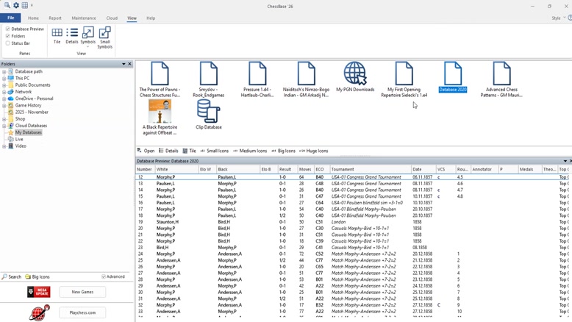Enable the Status Bar checkbox
This screenshot has height=322, width=572.
(8, 43)
